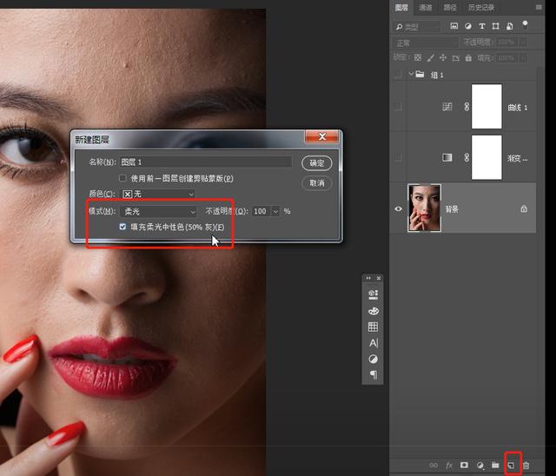Open the 颜色 color dropdown set to 无
This screenshot has width=556, height=476.
click(x=158, y=194)
